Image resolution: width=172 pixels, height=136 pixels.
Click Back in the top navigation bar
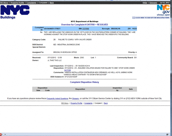click(x=52, y=3)
